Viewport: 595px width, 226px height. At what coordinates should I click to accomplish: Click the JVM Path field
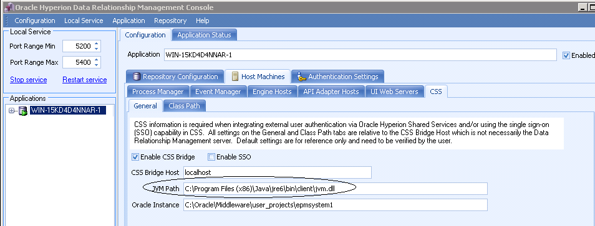336,188
